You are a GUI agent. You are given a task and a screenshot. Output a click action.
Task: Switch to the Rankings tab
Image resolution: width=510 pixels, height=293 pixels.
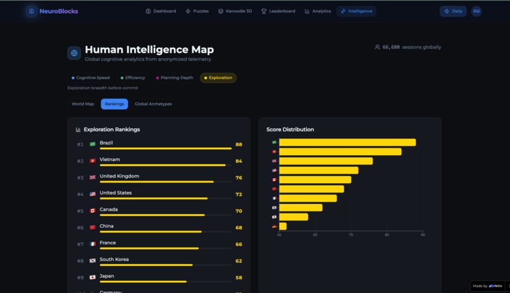click(114, 104)
